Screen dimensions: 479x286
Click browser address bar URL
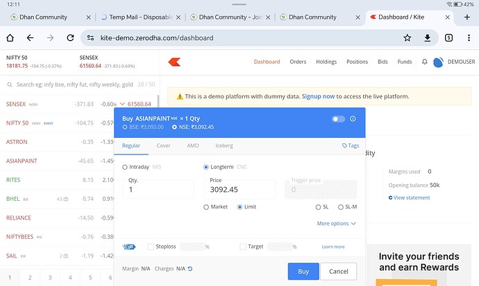pos(157,38)
